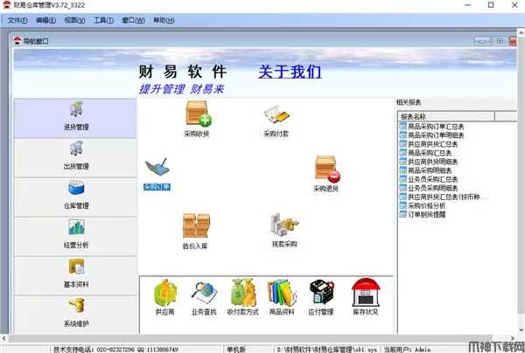Viewport: 525px width, 353px height.
Task: Open report 商品采购订单明细表
Action: pos(432,135)
